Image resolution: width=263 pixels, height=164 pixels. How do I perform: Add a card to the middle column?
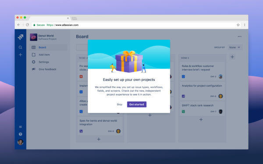[150, 115]
